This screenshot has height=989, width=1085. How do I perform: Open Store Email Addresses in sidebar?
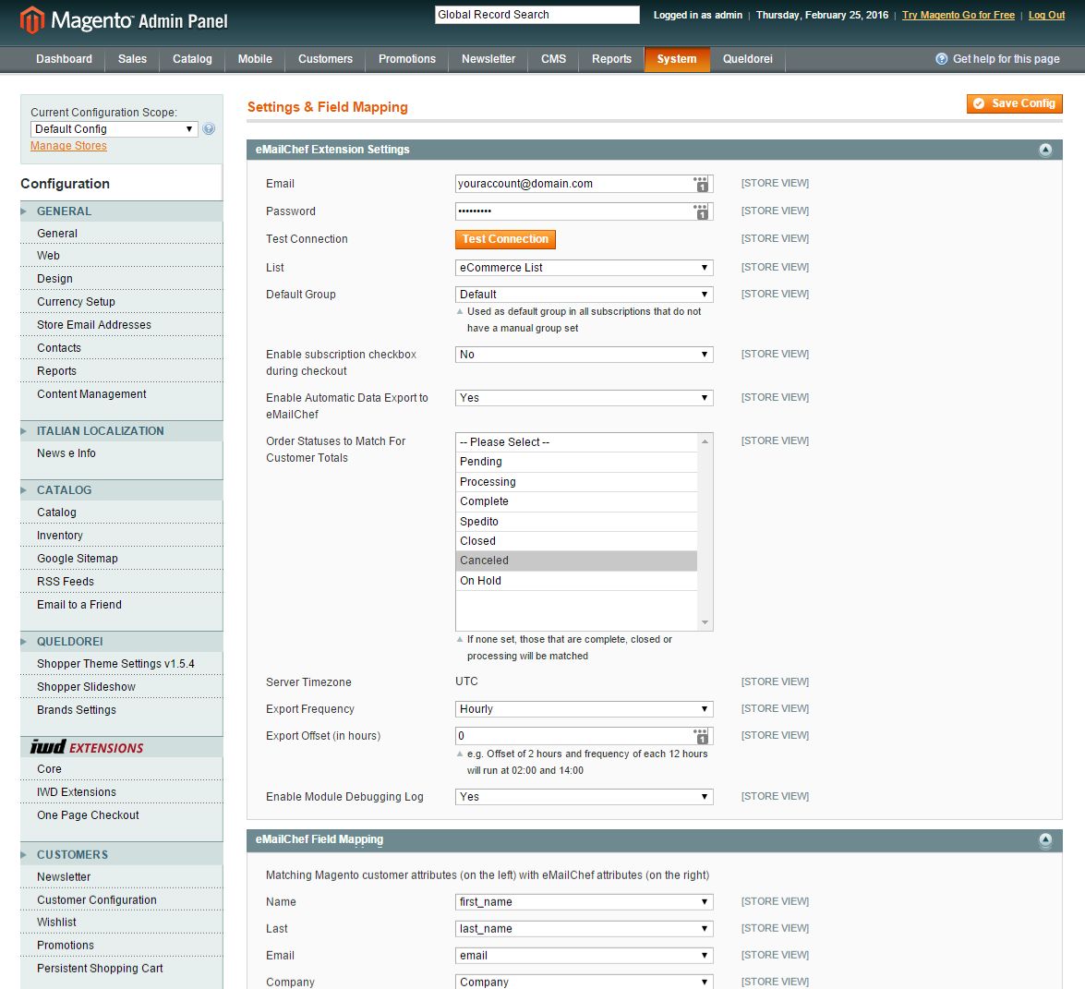[x=94, y=325]
